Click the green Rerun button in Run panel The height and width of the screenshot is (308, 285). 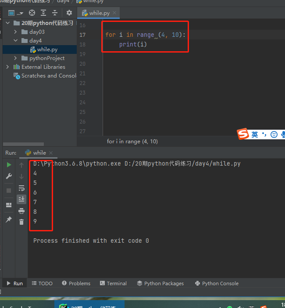[x=9, y=165]
